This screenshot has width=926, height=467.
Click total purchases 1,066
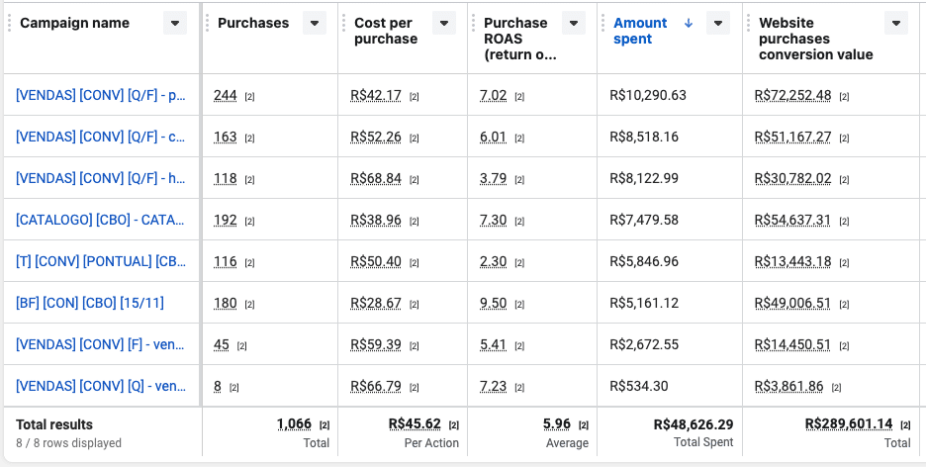point(294,423)
